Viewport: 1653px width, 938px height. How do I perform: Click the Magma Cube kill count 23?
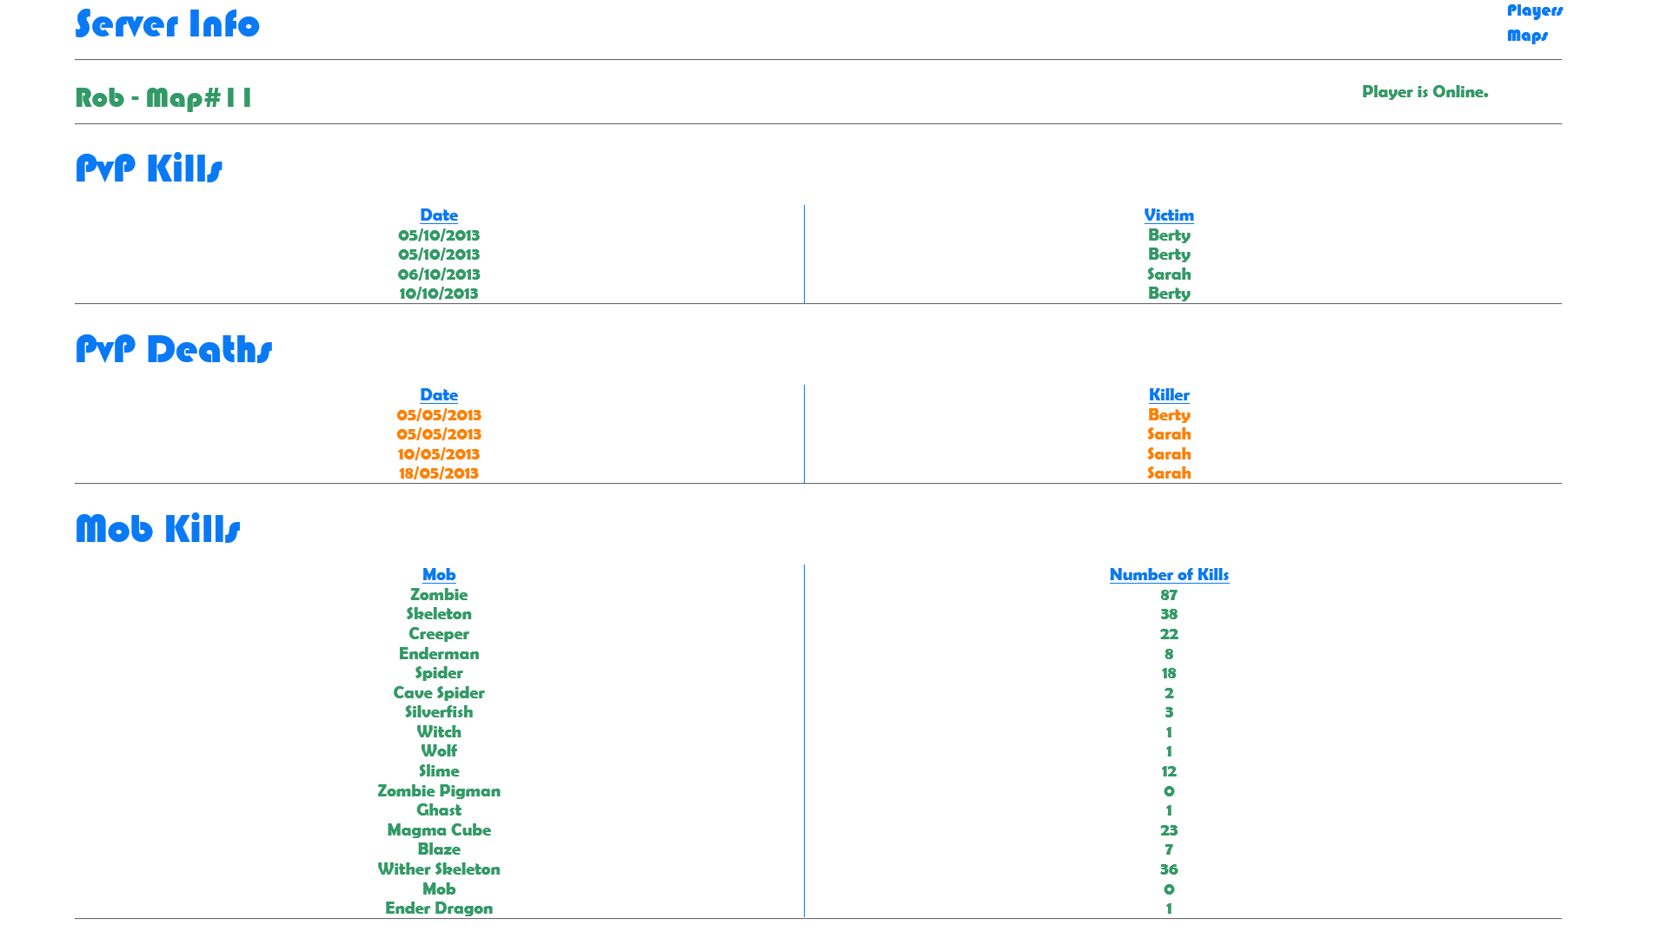click(1169, 830)
